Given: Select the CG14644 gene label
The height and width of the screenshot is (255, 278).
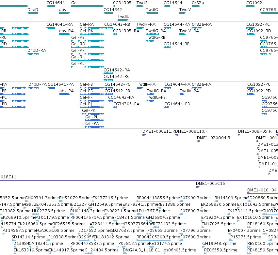Looking at the screenshot, I should (x=173, y=3).
